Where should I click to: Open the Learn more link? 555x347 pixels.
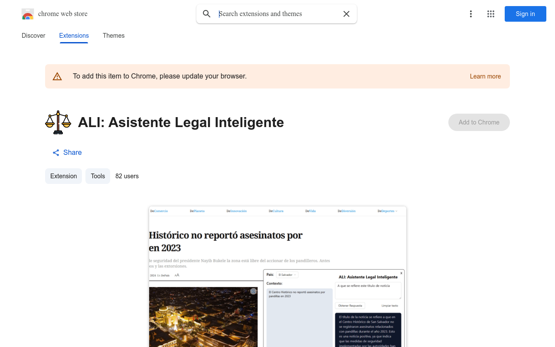(485, 76)
